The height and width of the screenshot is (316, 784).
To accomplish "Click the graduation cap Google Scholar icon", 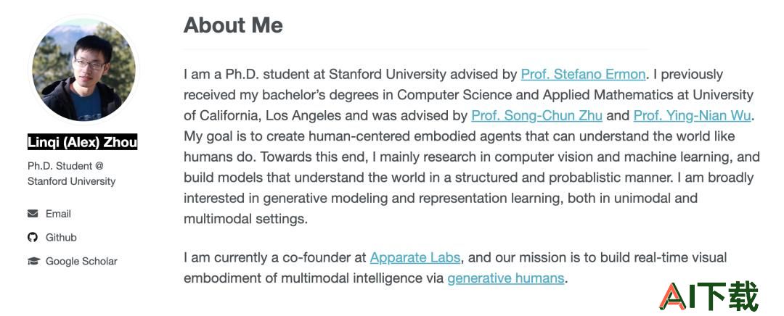I will (33, 261).
